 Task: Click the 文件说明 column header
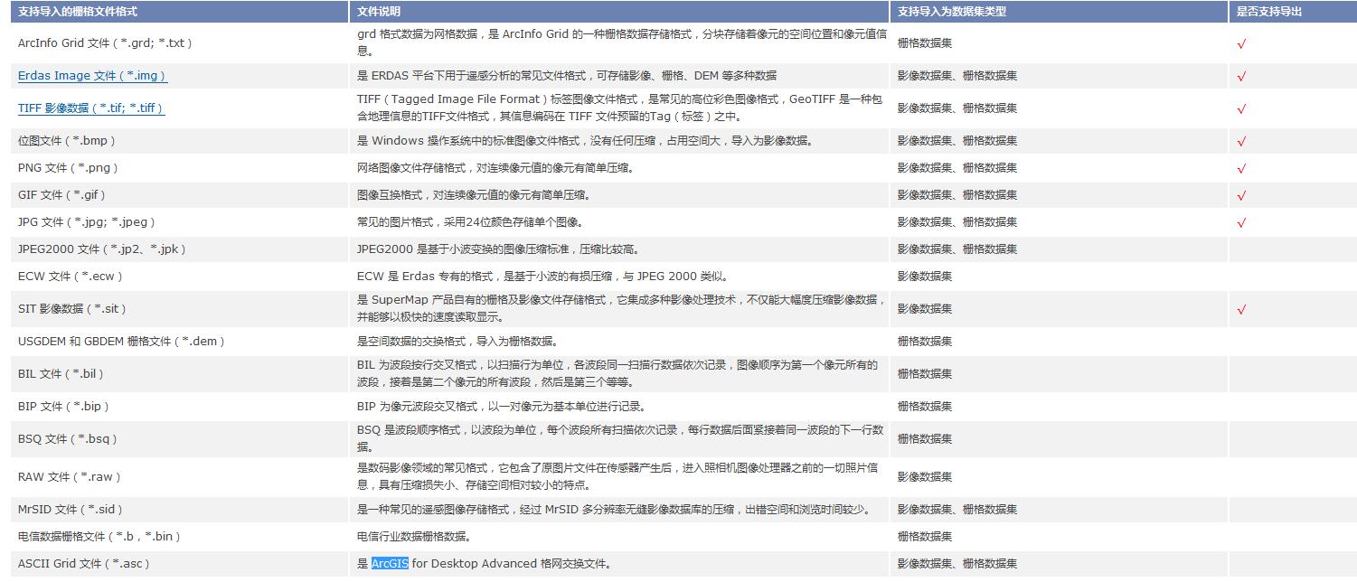click(x=379, y=12)
